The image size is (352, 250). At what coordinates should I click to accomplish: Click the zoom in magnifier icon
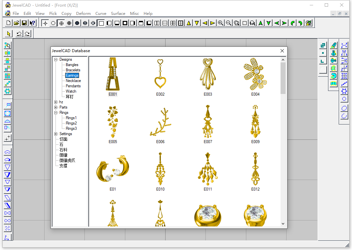click(221, 23)
